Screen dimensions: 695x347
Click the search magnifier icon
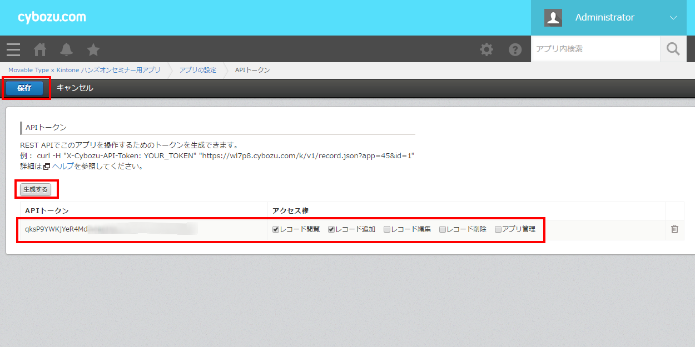point(673,49)
